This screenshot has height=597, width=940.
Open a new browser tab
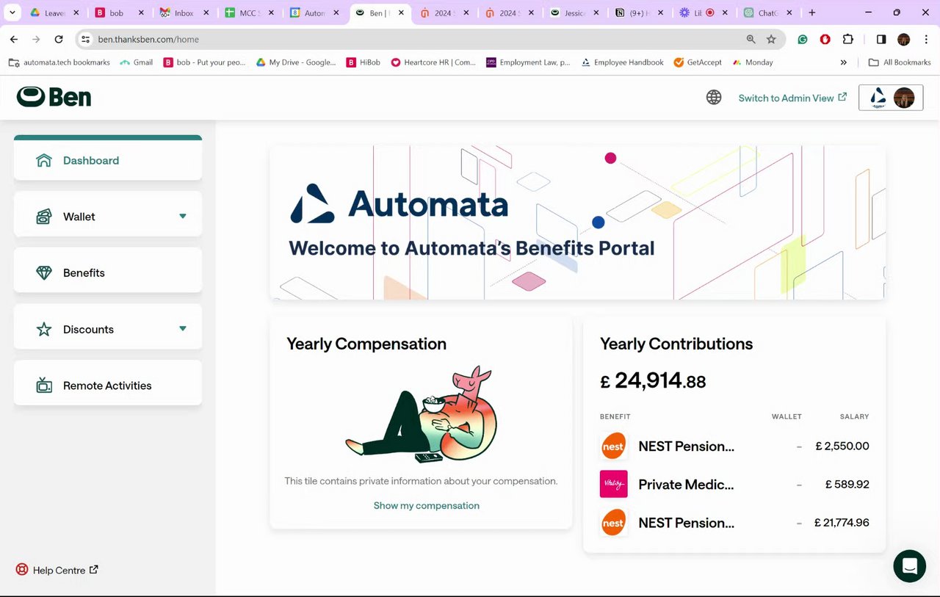pyautogui.click(x=811, y=12)
